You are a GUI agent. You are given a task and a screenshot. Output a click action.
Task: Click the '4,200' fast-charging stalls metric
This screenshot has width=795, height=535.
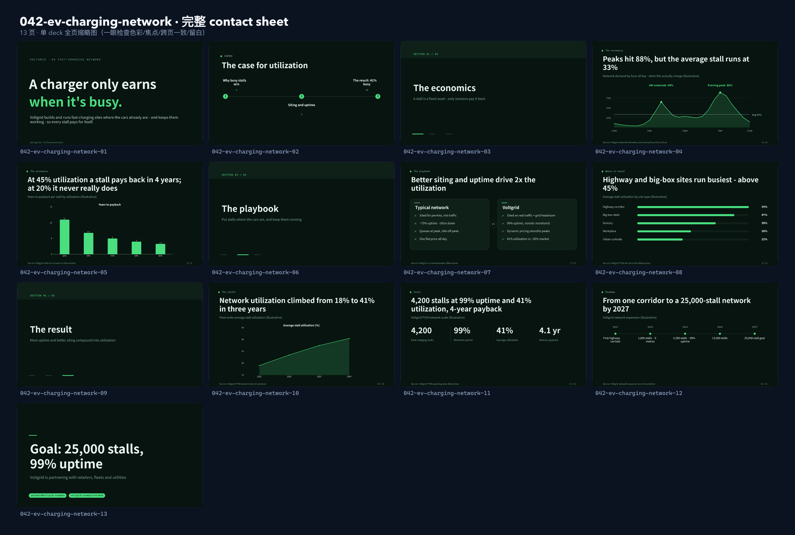pos(421,330)
